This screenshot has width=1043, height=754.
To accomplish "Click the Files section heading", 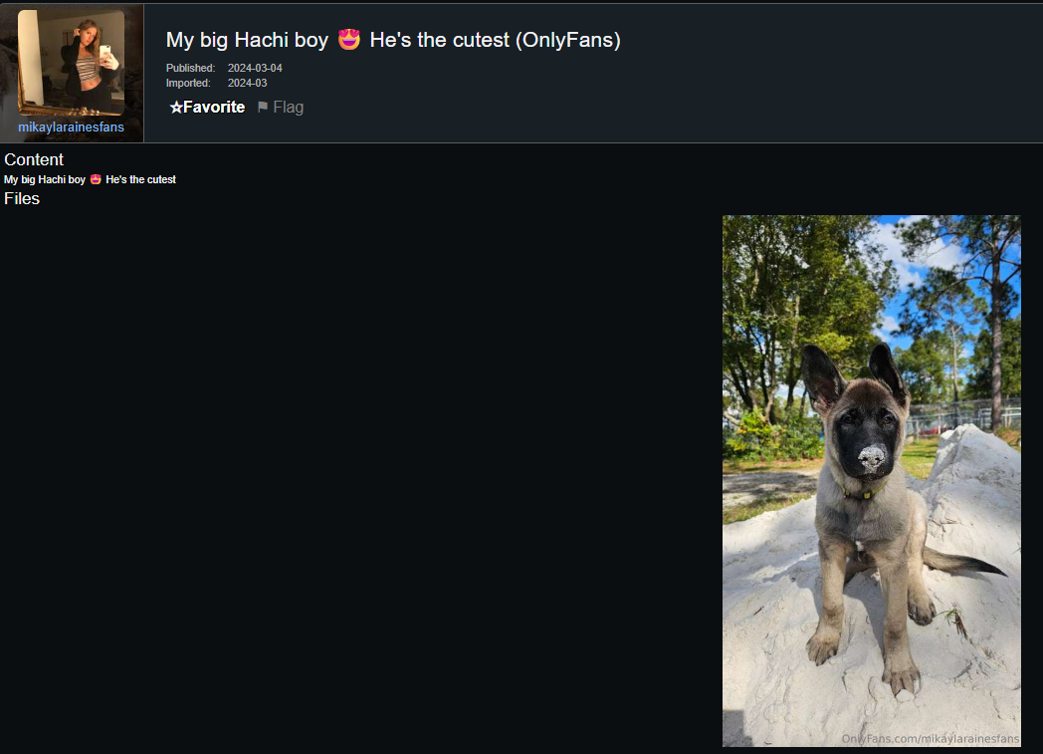I will point(22,199).
